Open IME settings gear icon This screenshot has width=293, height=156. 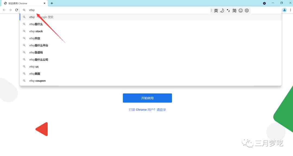coord(247,11)
